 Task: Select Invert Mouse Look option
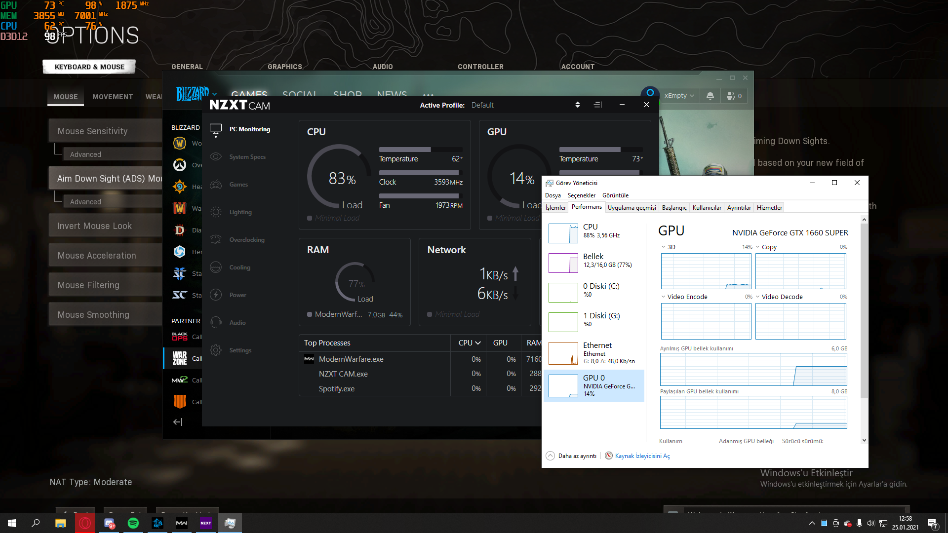pyautogui.click(x=105, y=226)
